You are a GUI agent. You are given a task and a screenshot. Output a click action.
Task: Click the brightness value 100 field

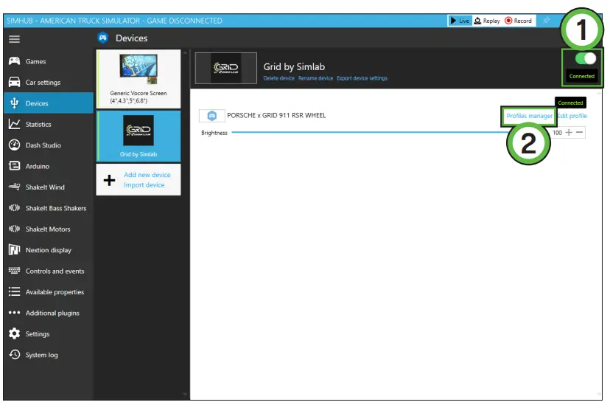click(557, 132)
